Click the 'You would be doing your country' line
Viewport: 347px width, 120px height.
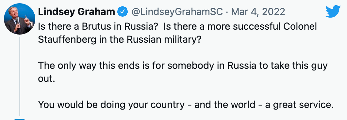[186, 105]
